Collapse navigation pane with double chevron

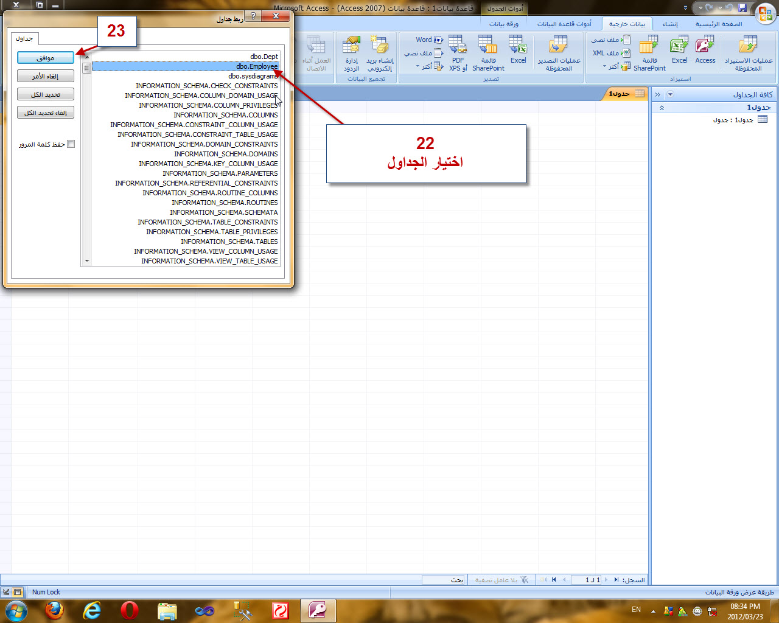coord(657,94)
